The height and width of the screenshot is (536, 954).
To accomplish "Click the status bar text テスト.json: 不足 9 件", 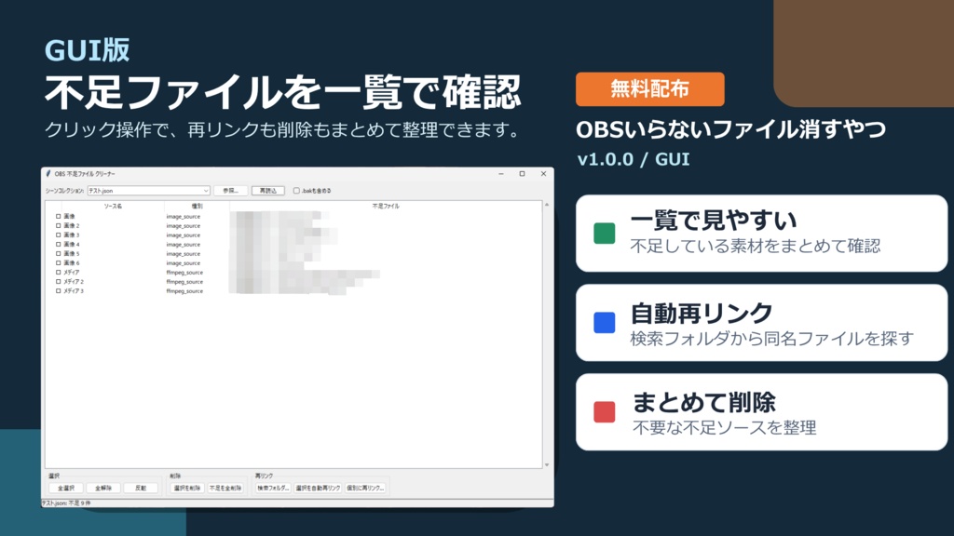I will click(66, 503).
